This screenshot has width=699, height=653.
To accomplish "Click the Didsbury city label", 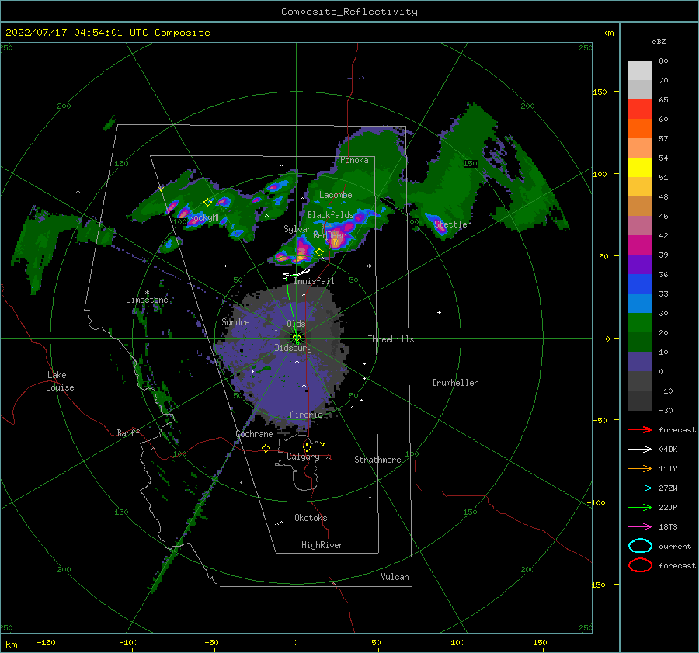I will pos(293,348).
